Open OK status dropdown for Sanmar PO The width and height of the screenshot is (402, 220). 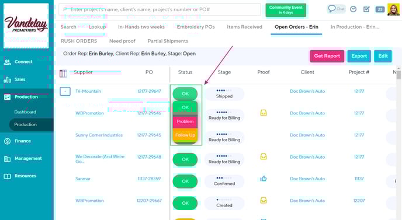pyautogui.click(x=185, y=181)
